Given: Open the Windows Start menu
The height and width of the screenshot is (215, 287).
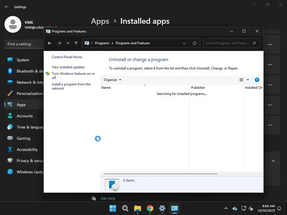Looking at the screenshot, I should pyautogui.click(x=113, y=208).
